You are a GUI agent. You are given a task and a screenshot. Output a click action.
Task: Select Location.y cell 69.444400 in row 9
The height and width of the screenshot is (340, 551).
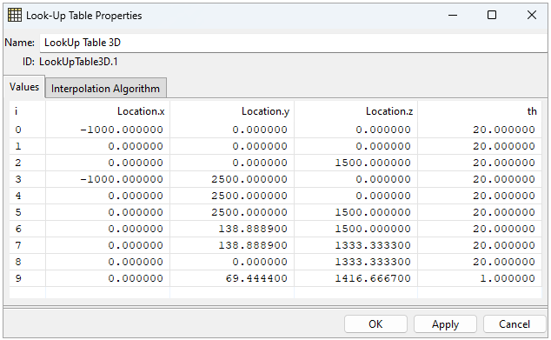(x=232, y=278)
